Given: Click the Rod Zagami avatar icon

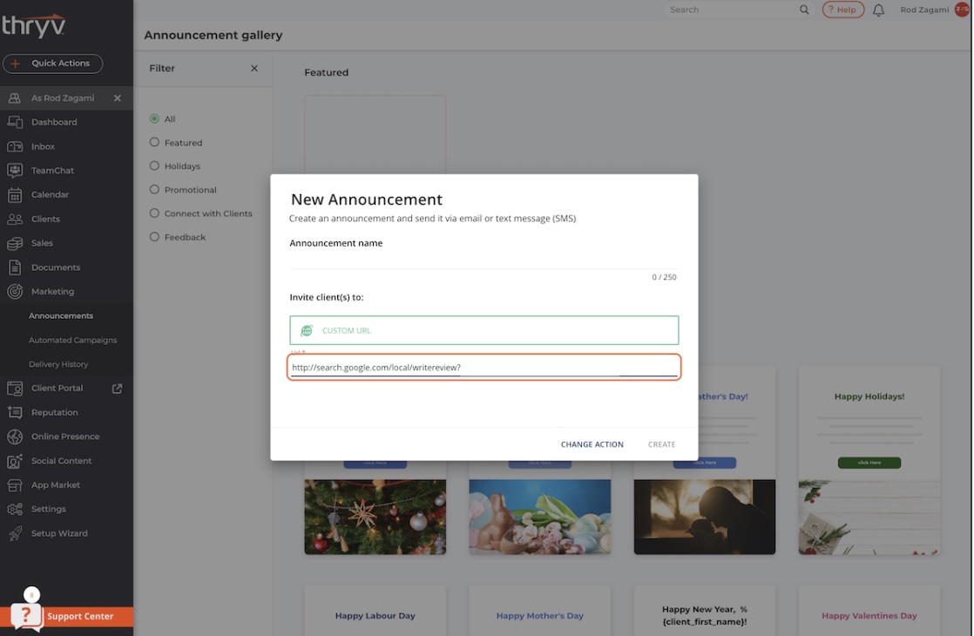Looking at the screenshot, I should pos(962,10).
